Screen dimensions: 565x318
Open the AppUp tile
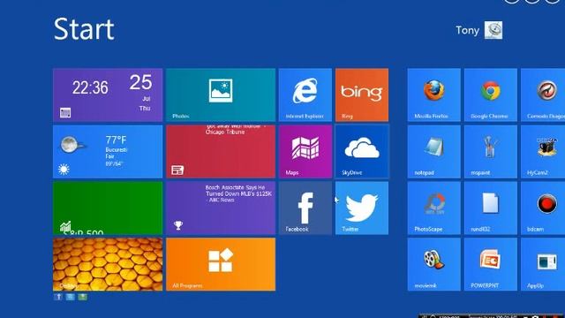(543, 264)
